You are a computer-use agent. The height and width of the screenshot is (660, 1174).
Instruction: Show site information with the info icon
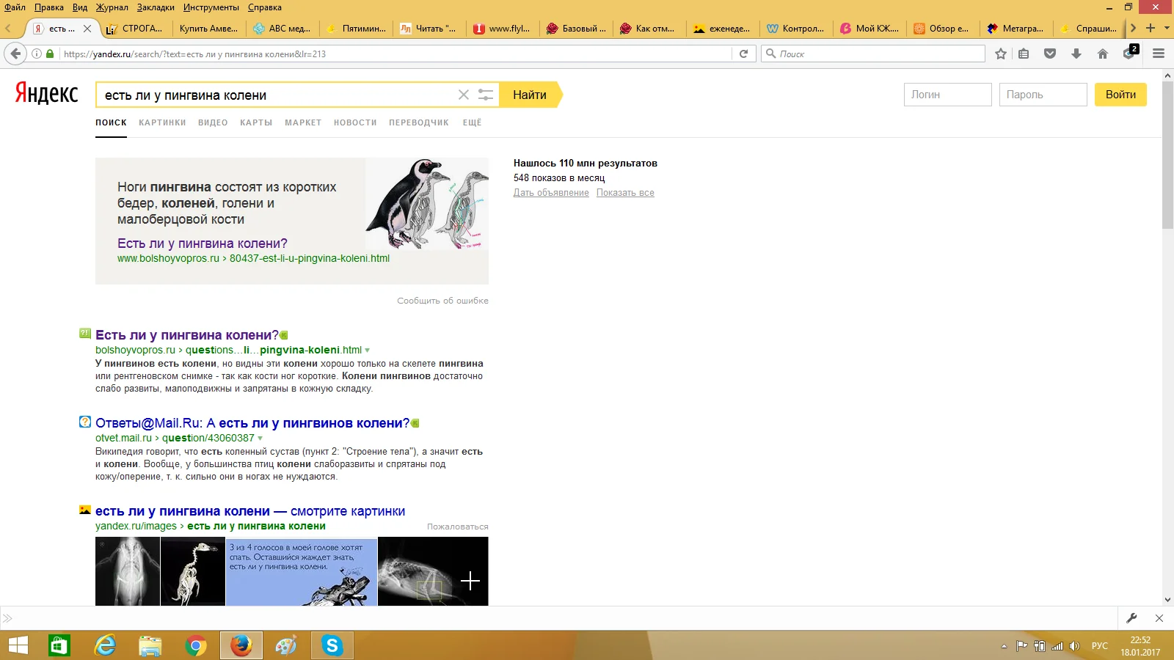37,54
